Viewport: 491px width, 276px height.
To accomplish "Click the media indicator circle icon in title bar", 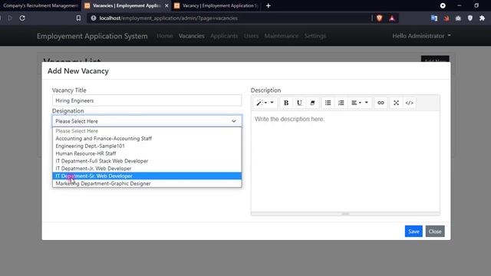I will [443, 5].
